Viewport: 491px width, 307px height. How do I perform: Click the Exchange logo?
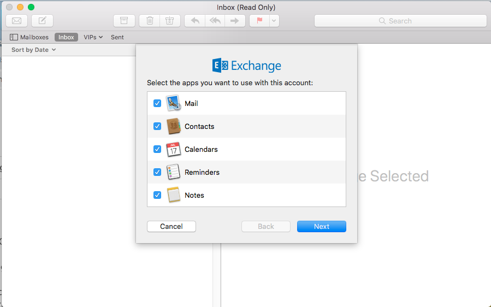[x=246, y=66]
